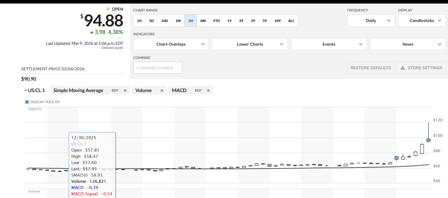Select the 1D chart range
This screenshot has width=448, height=198.
pos(139,21)
